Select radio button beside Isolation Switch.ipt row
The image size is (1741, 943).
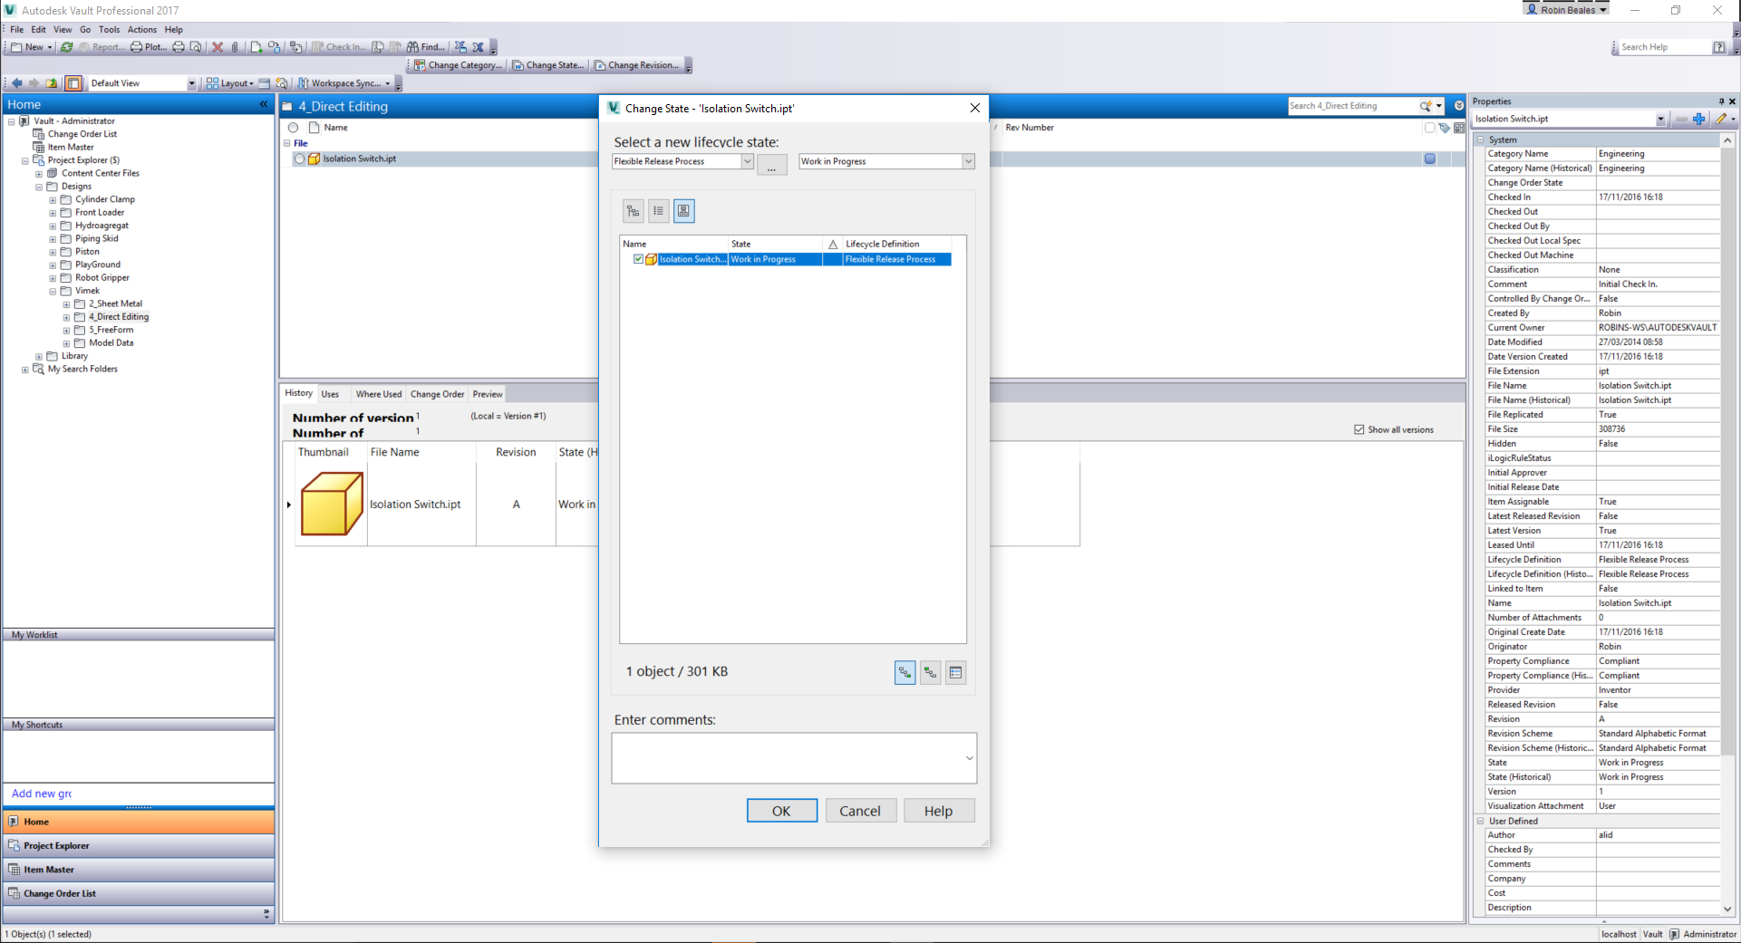click(299, 159)
